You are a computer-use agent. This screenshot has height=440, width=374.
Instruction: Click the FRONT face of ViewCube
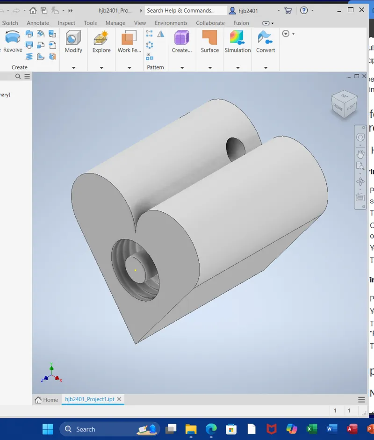(338, 107)
